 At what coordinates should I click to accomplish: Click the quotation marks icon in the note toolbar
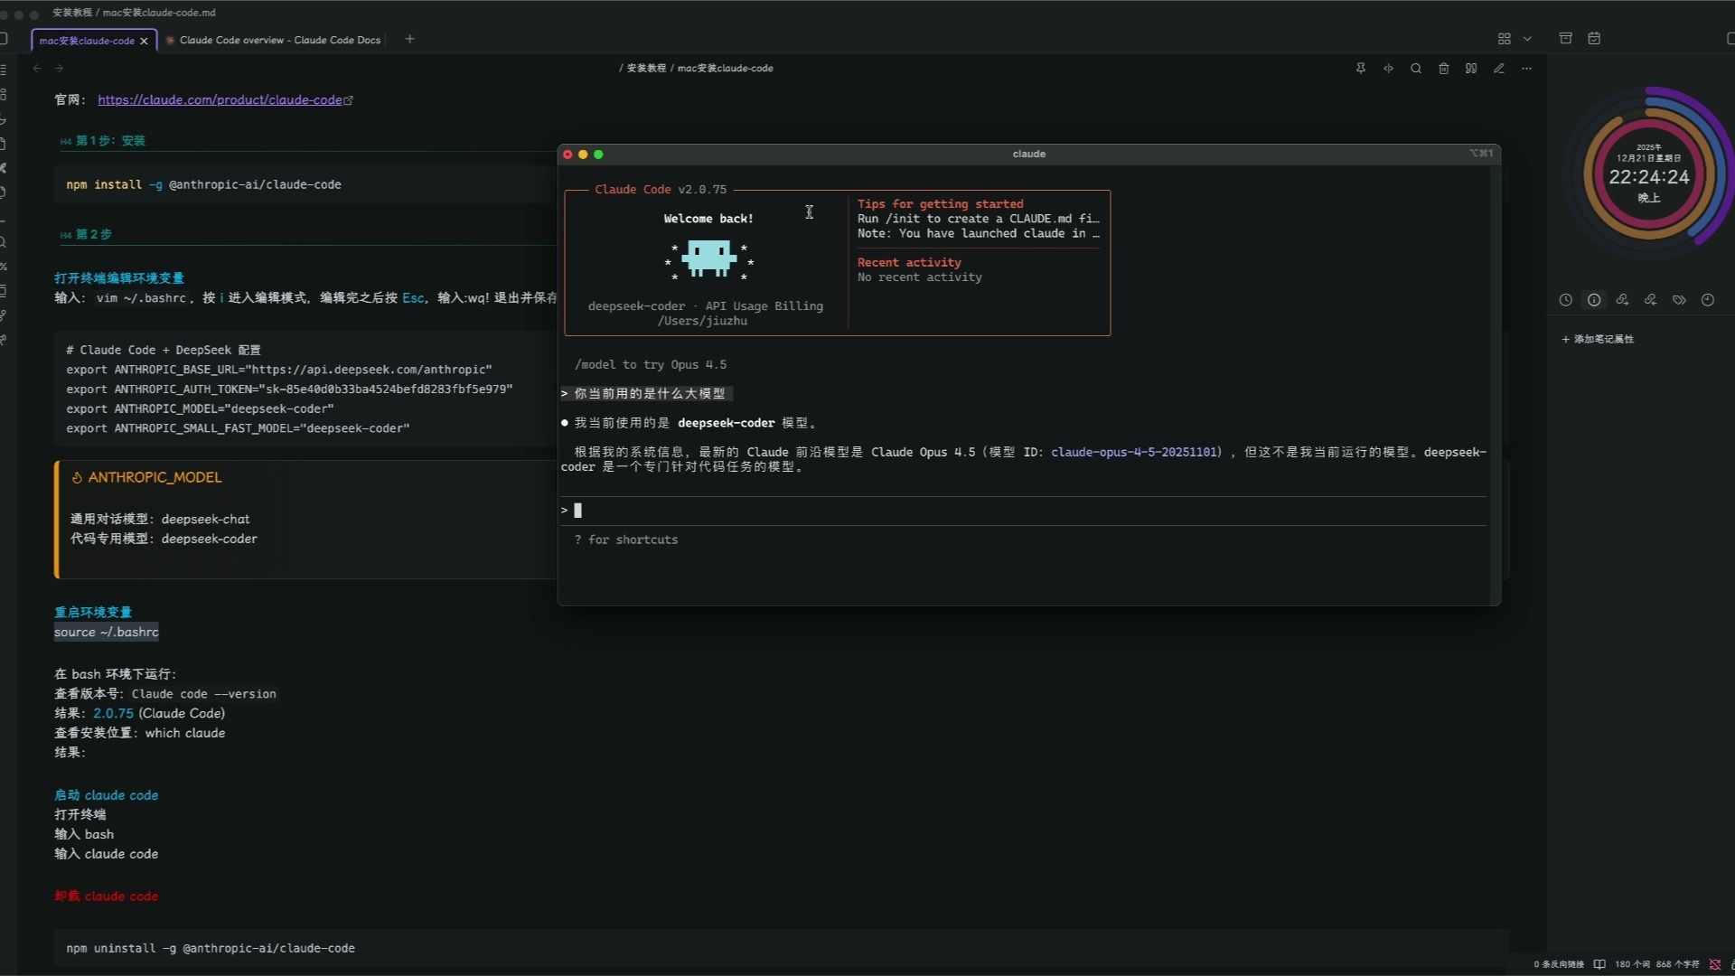(x=1471, y=69)
